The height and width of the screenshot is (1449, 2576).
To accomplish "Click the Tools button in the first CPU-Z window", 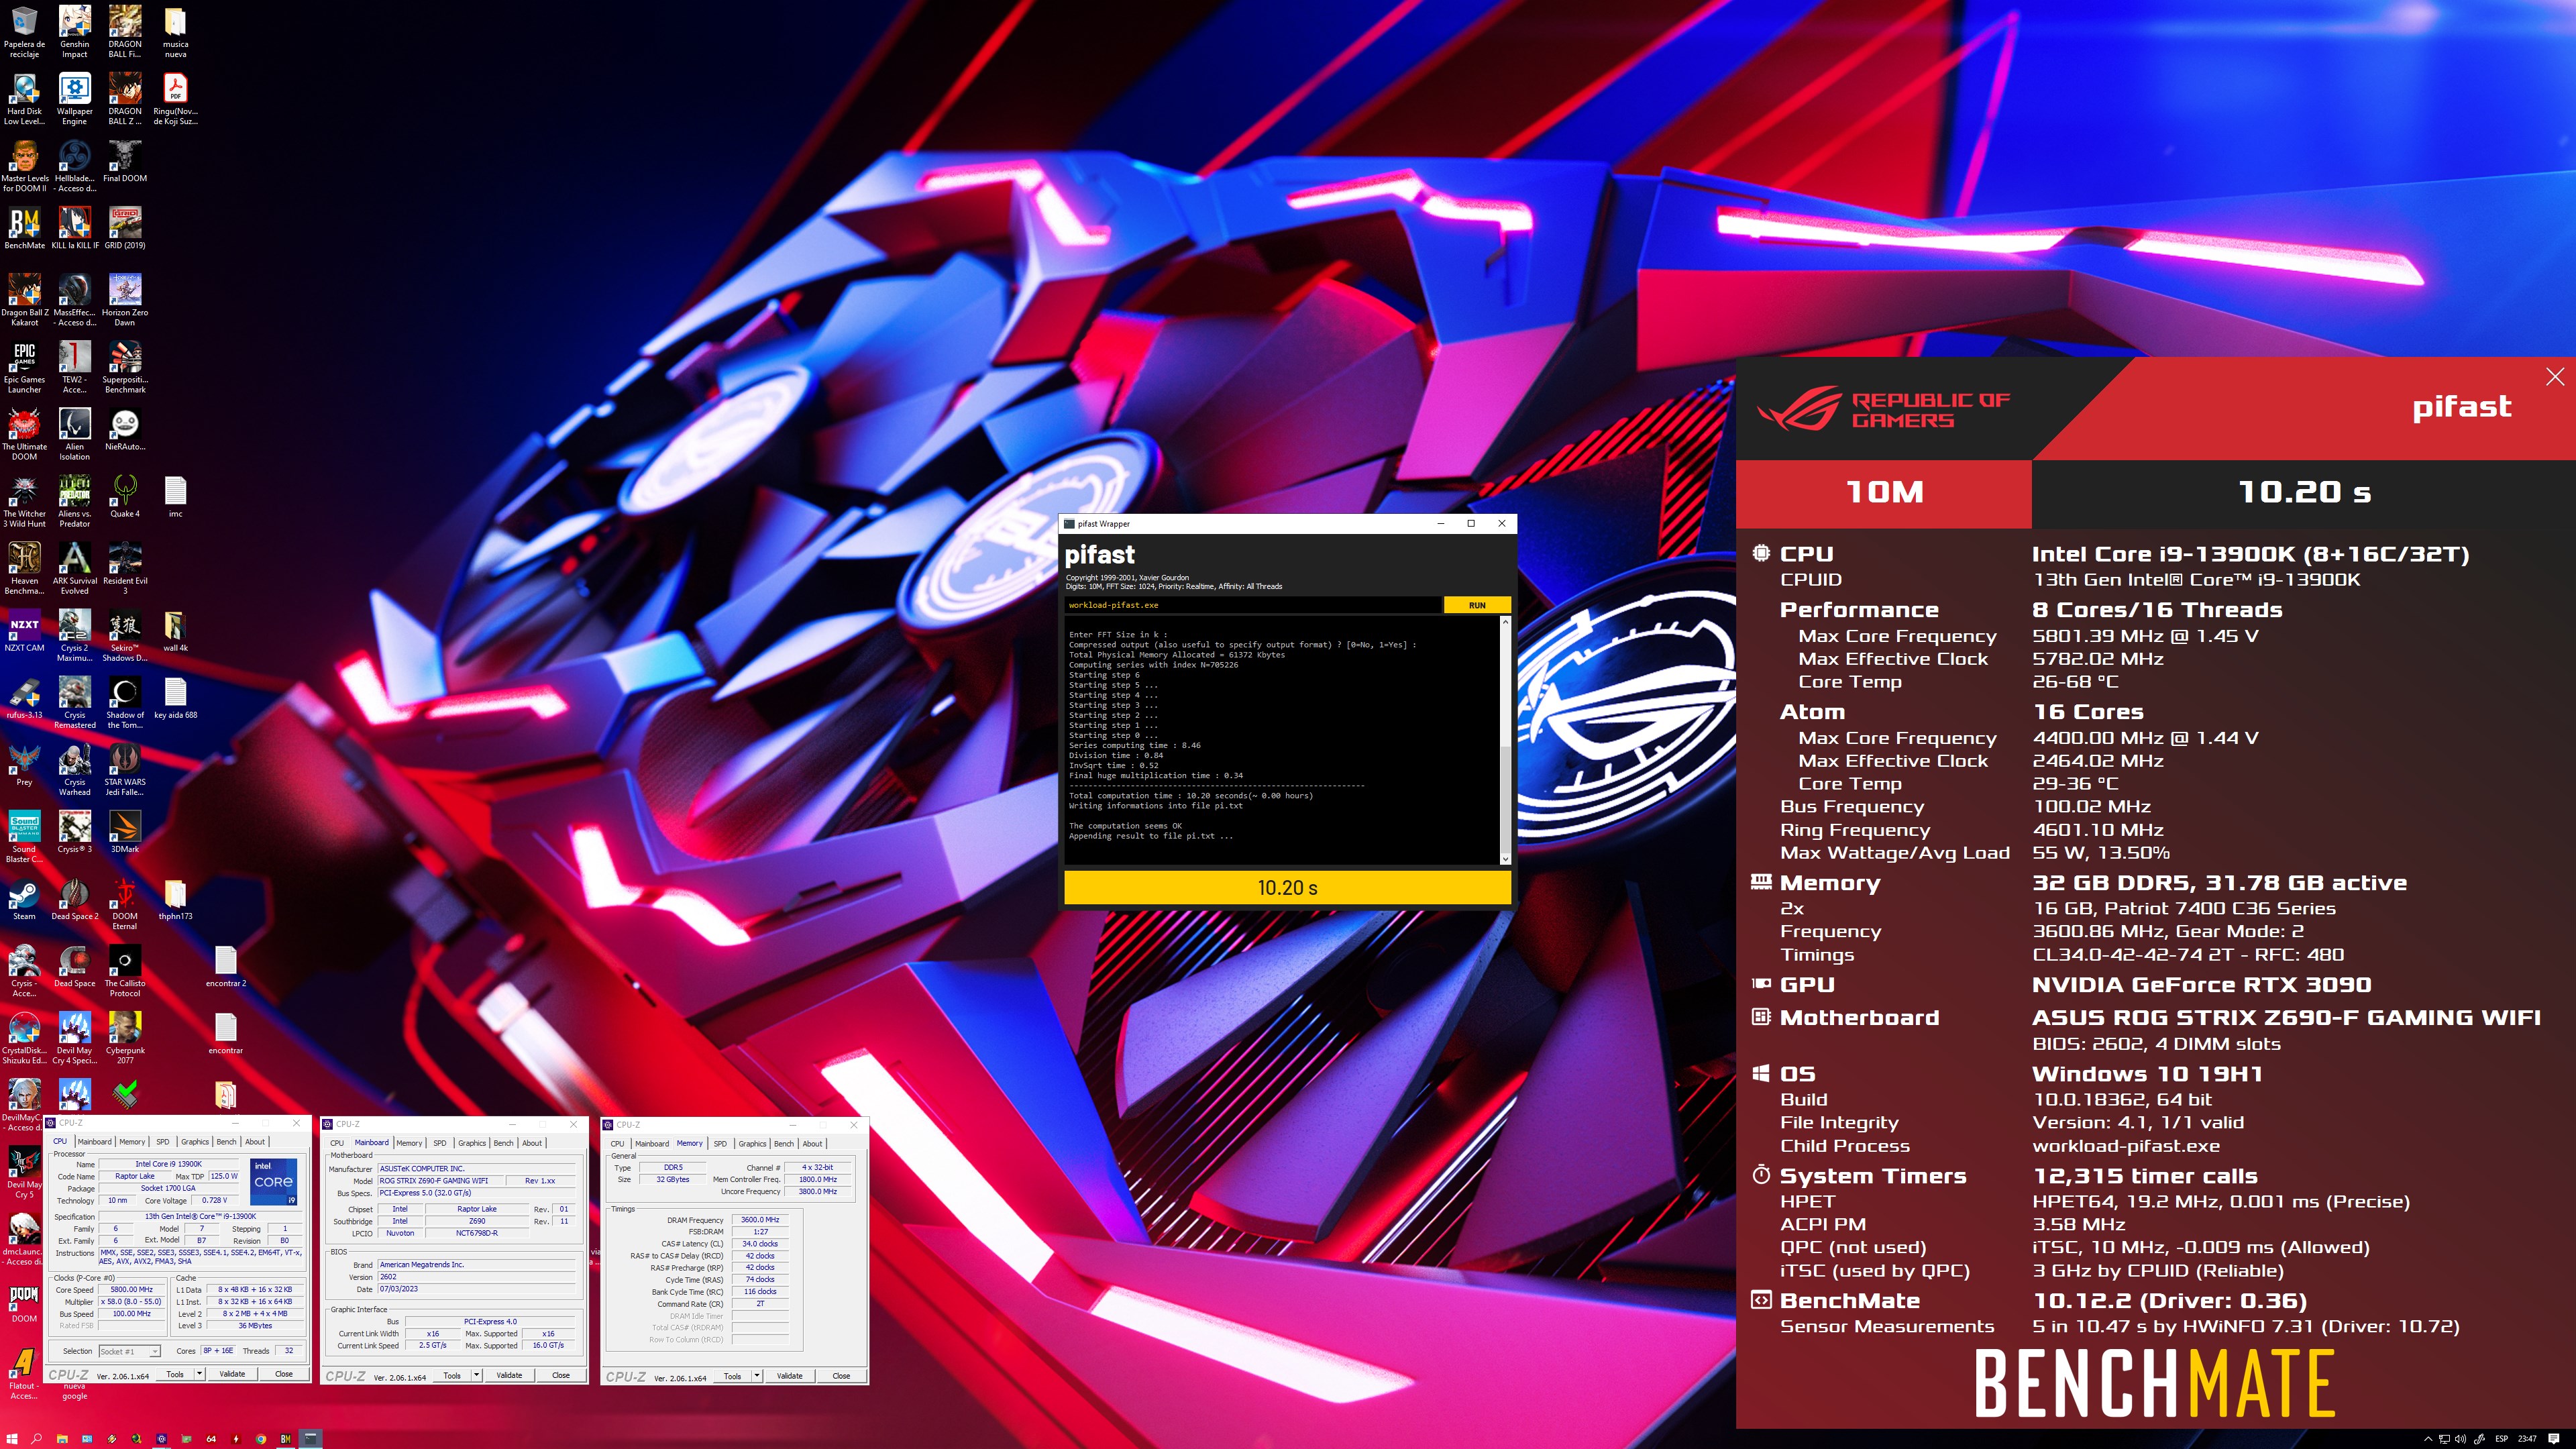I will (x=175, y=1374).
